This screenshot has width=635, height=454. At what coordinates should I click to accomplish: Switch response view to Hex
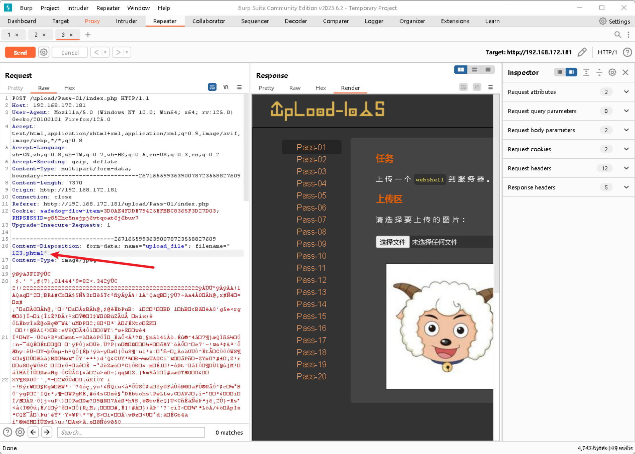pos(321,88)
